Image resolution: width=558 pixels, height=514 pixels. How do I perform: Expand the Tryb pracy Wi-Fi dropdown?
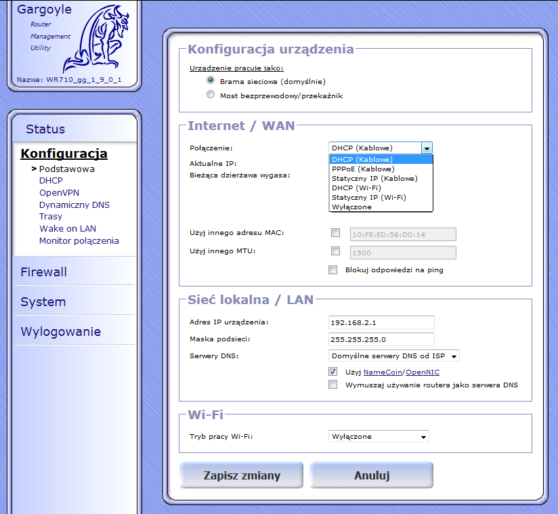point(378,437)
